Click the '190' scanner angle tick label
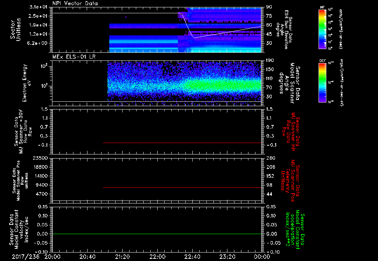 pyautogui.click(x=270, y=60)
